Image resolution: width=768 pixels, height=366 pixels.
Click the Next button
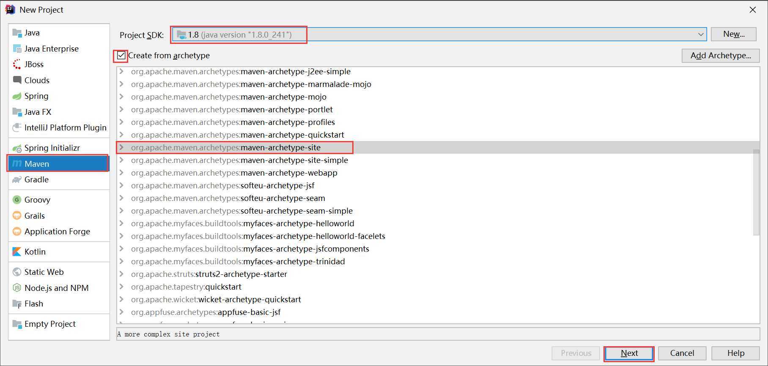629,353
